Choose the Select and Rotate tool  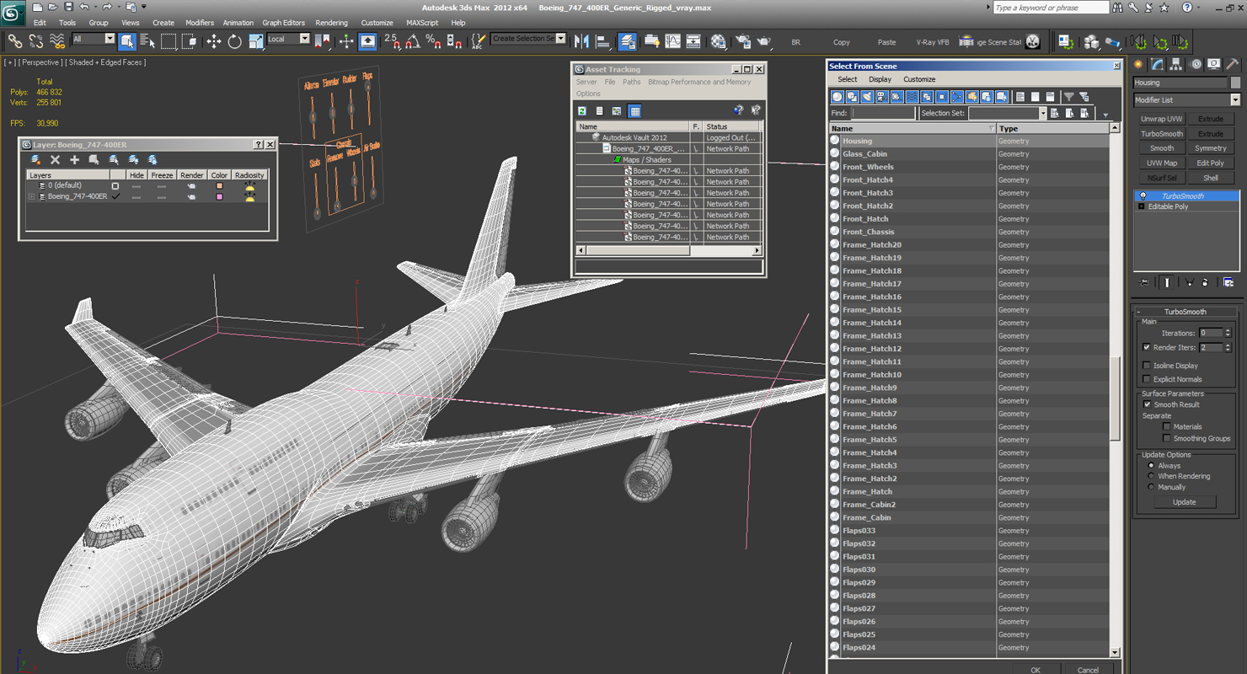(x=234, y=40)
